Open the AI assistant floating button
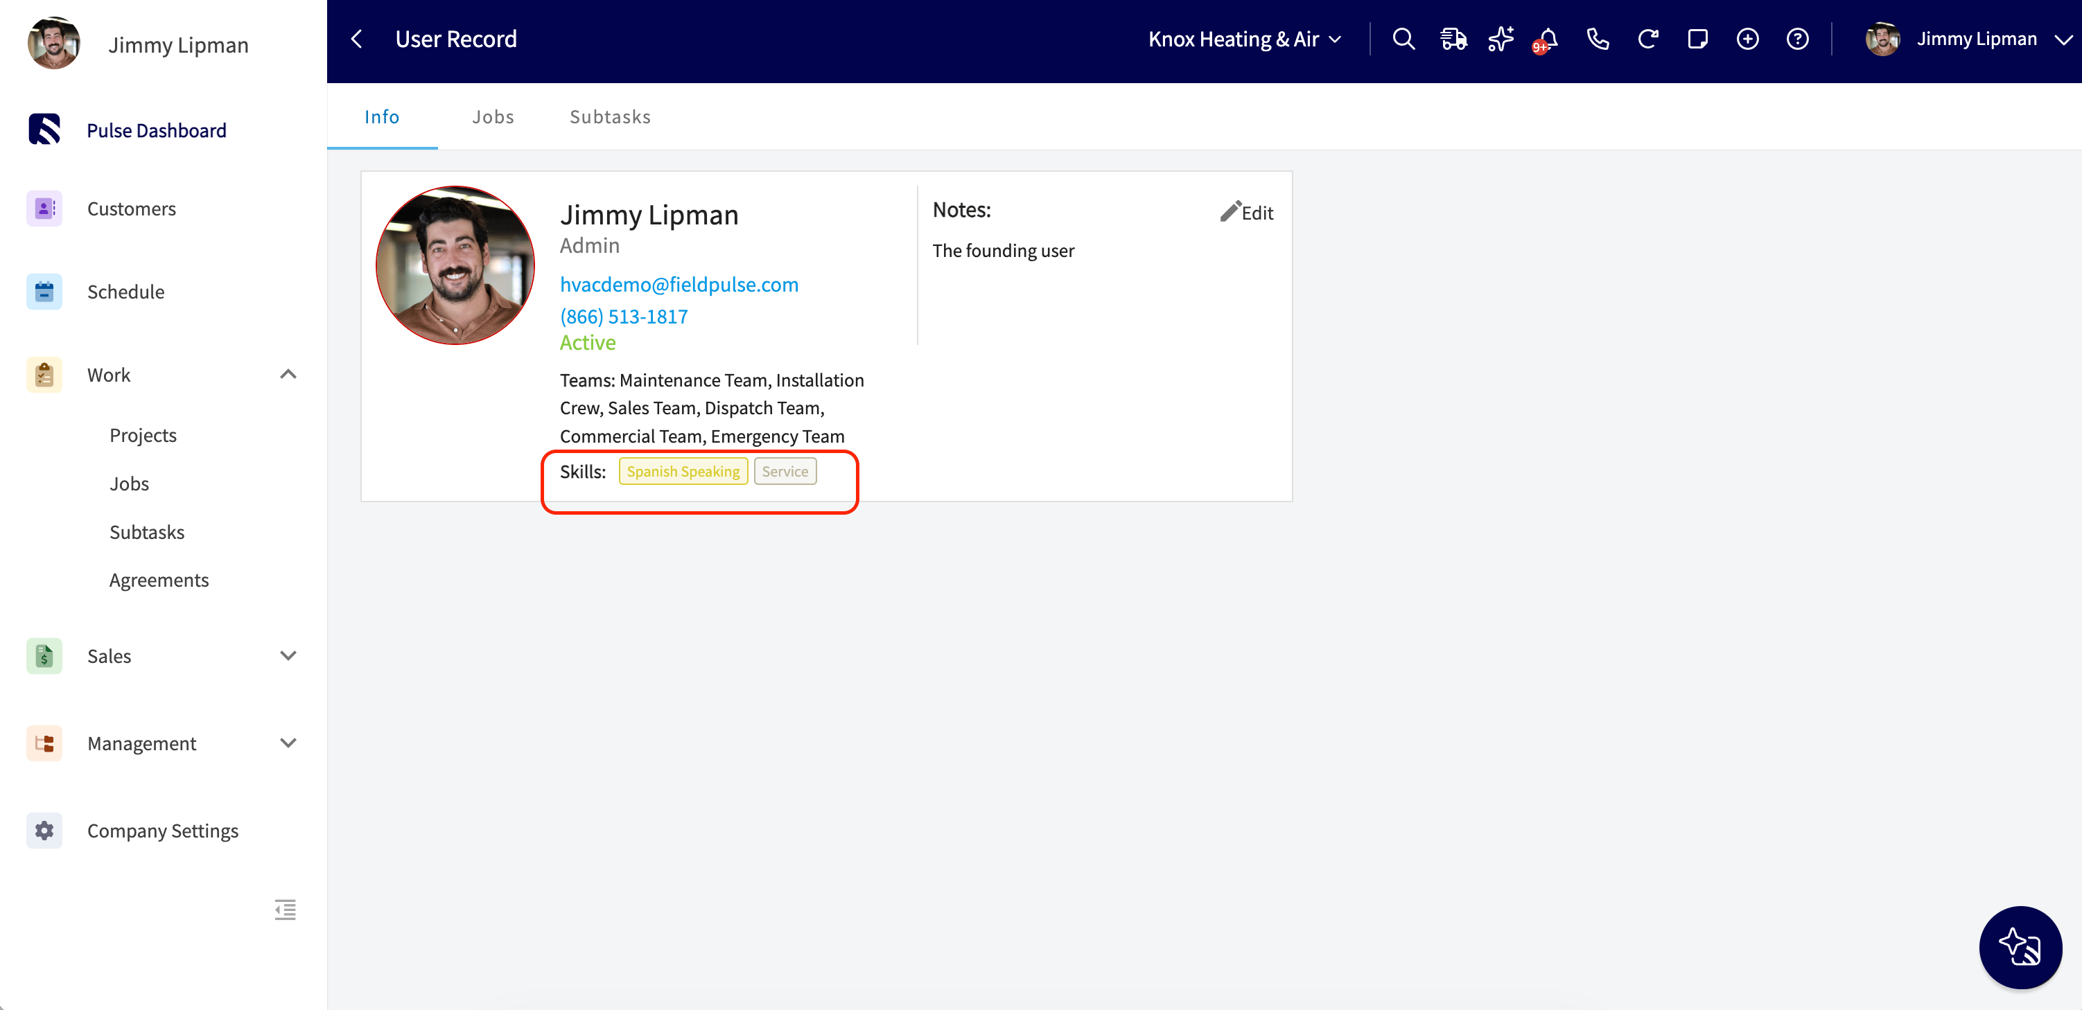 [2020, 947]
